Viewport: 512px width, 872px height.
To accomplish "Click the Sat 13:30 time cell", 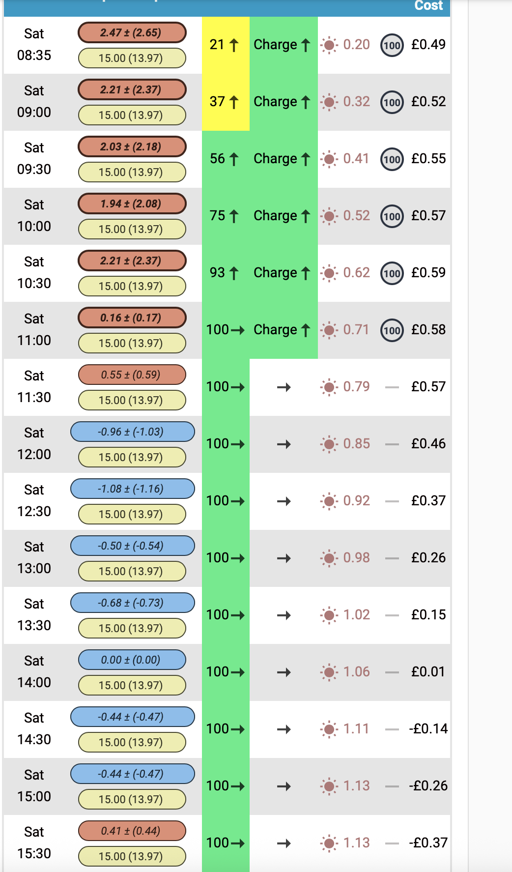I will pyautogui.click(x=34, y=614).
